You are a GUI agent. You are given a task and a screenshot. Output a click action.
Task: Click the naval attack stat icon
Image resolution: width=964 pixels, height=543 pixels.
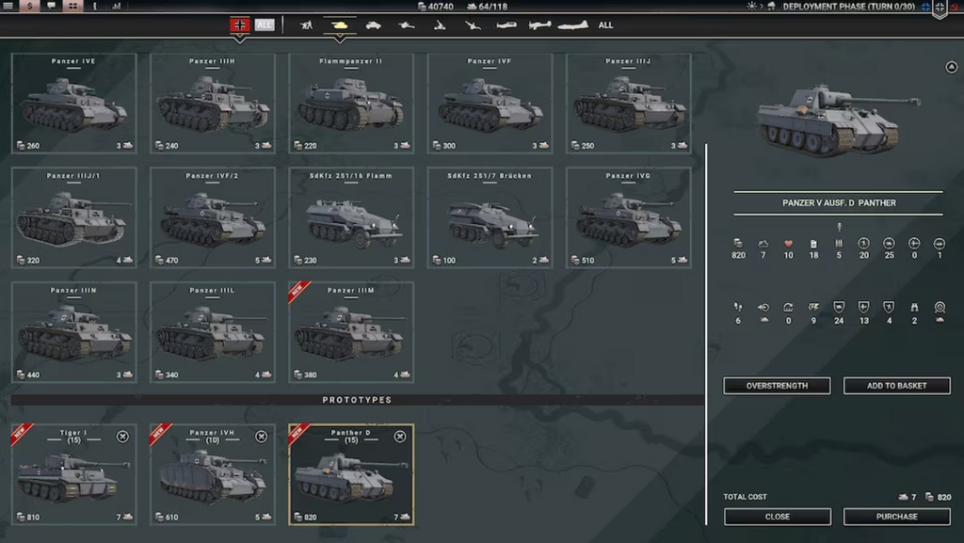coord(940,243)
